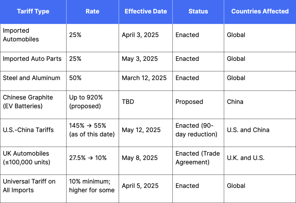The width and height of the screenshot is (296, 203).
Task: Select the 50% rate cell
Action: tap(92, 81)
